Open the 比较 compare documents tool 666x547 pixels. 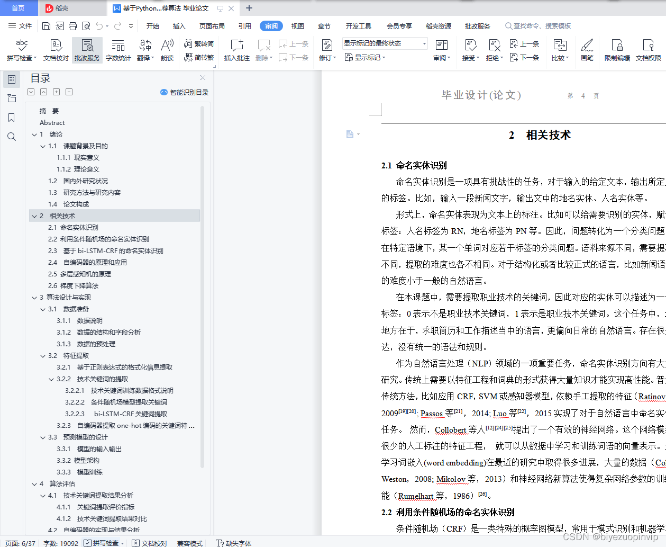(560, 50)
